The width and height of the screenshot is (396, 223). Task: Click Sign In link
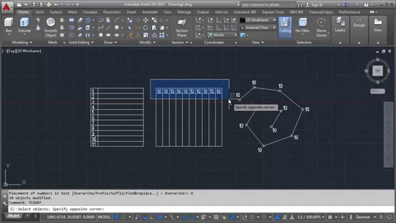317,5
